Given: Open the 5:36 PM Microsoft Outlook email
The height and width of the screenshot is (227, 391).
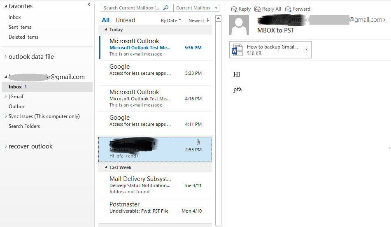Looking at the screenshot, I should [x=156, y=47].
